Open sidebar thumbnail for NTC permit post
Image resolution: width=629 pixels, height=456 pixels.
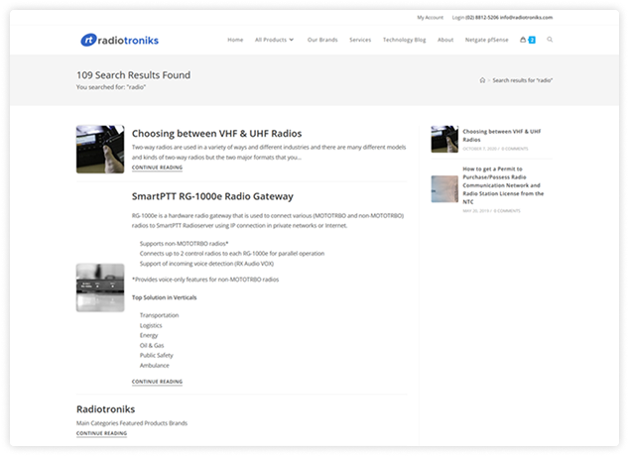click(444, 189)
